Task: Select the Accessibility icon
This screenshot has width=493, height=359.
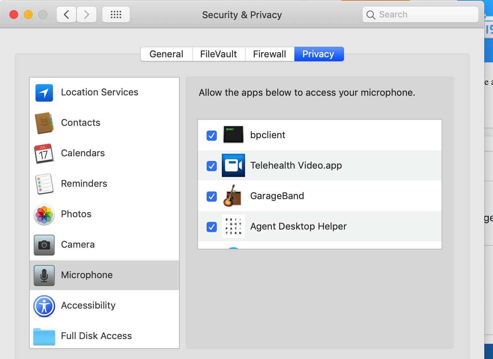Action: point(44,306)
